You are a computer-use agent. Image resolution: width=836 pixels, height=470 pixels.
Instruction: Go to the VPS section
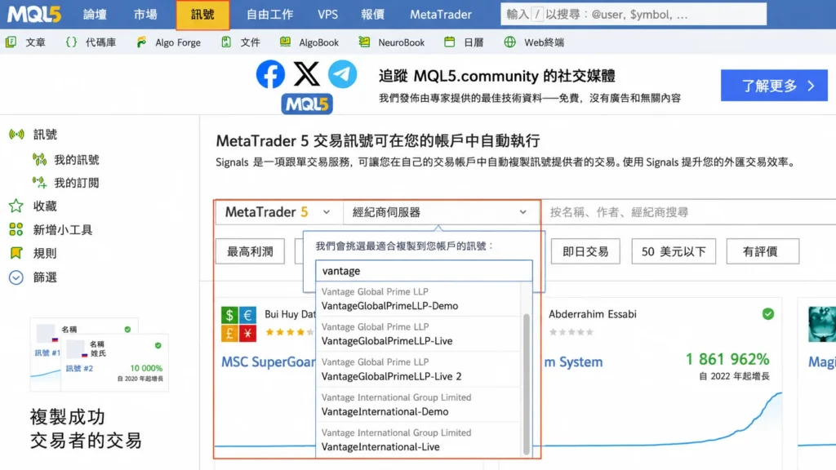(327, 15)
